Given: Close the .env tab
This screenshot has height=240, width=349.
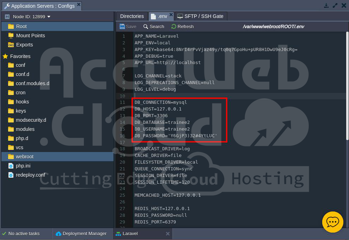Looking at the screenshot, I should pyautogui.click(x=171, y=15).
